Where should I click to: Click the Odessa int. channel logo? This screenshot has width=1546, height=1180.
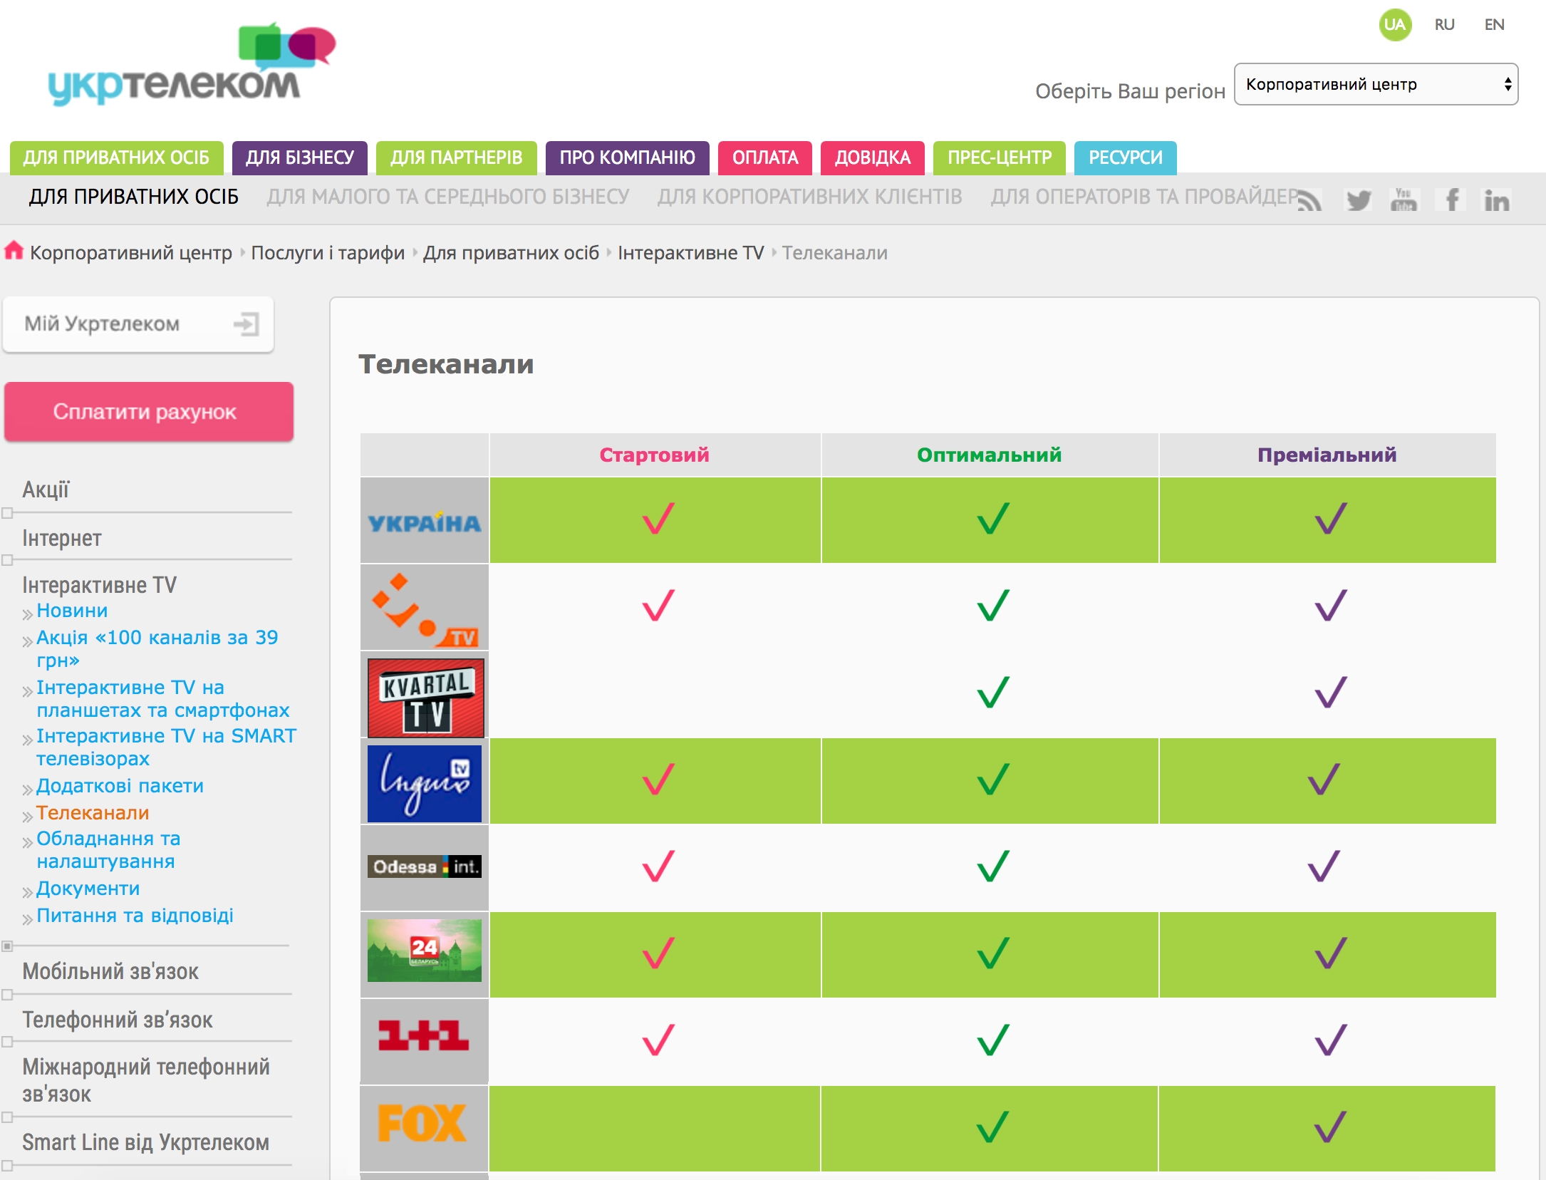tap(425, 866)
